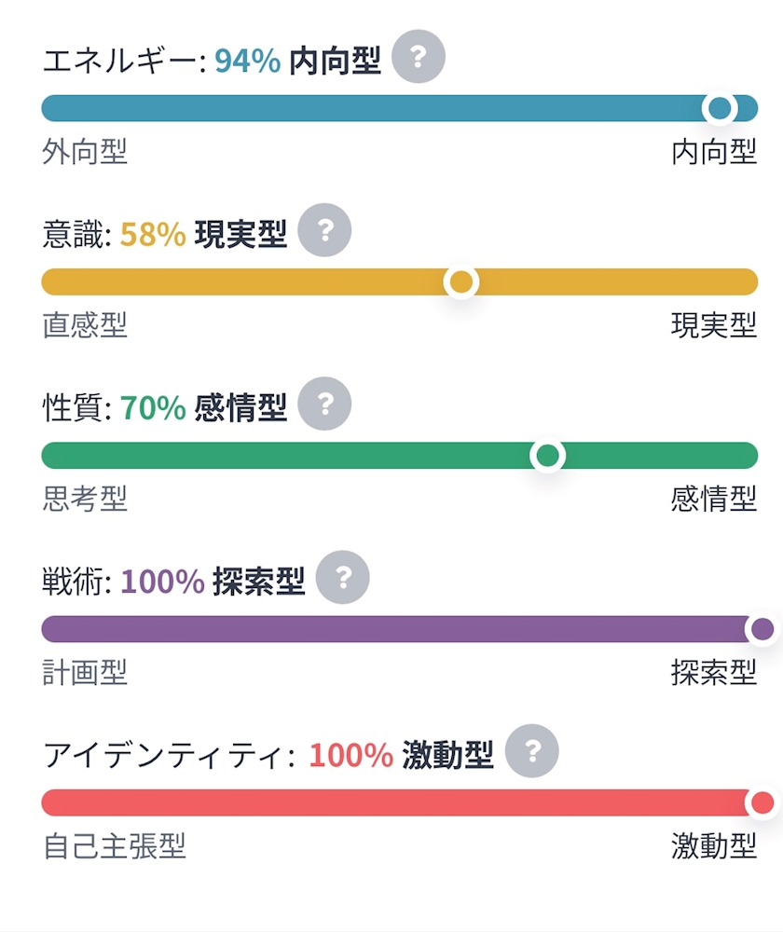Tap the question mark beside アイデンティティ 激動型

pyautogui.click(x=532, y=750)
